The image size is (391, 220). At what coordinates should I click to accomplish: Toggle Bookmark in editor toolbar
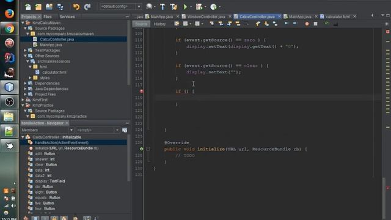275,24
